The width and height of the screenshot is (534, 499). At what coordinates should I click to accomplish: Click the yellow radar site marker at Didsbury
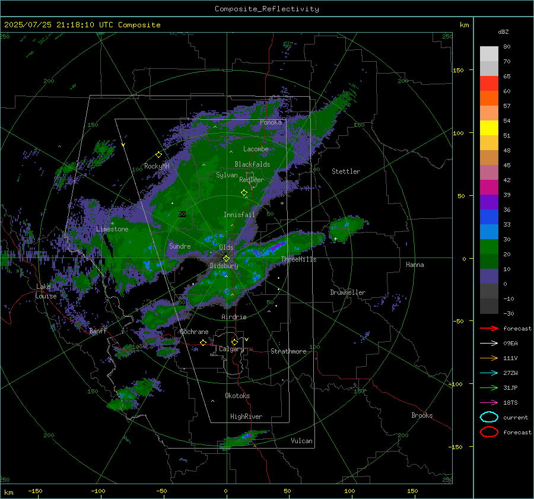click(227, 259)
